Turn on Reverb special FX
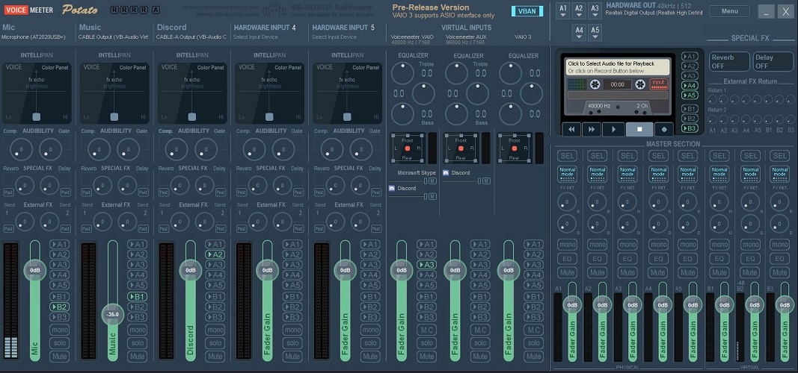The height and width of the screenshot is (373, 798). click(x=730, y=61)
